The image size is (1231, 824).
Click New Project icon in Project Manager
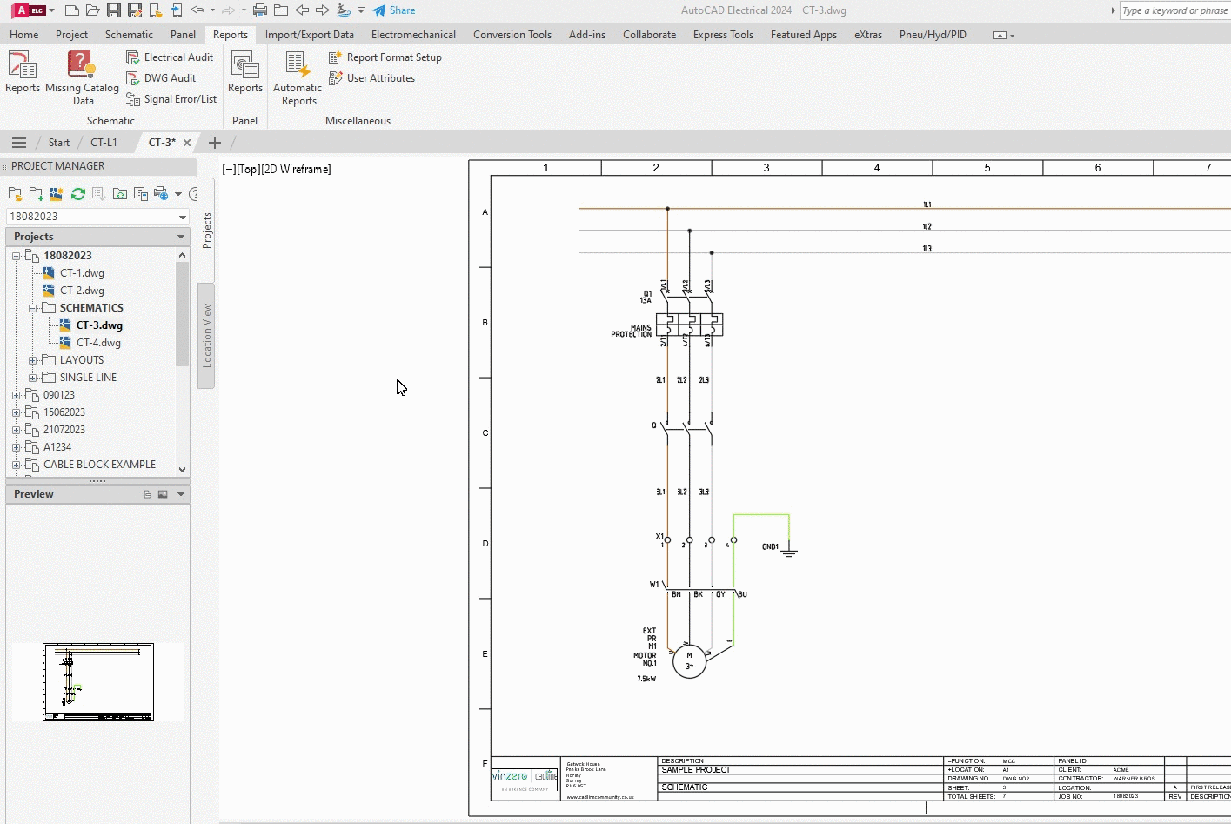[36, 194]
